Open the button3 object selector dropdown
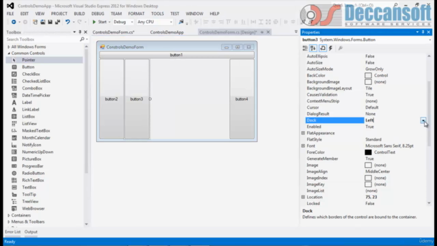The height and width of the screenshot is (246, 437). tap(429, 40)
